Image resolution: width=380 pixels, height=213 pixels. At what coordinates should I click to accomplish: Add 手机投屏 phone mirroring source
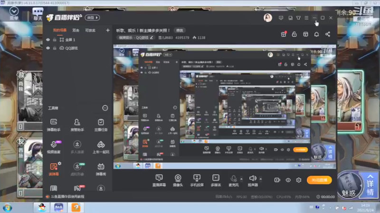(x=197, y=180)
